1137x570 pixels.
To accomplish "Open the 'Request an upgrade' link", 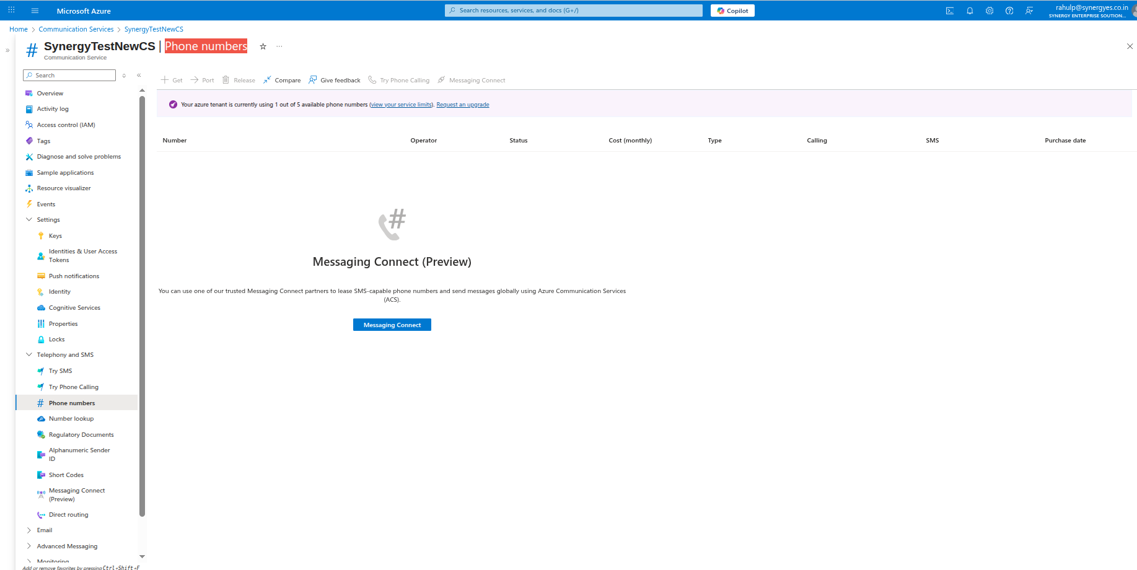I will pos(463,105).
